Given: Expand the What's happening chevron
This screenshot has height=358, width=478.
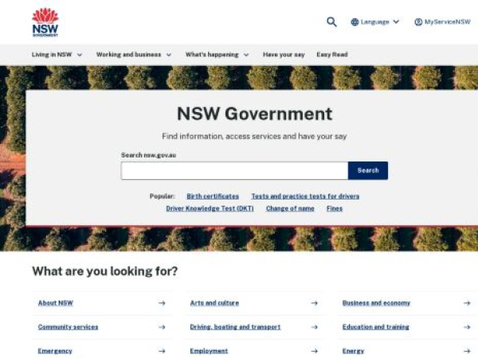Looking at the screenshot, I should 246,55.
